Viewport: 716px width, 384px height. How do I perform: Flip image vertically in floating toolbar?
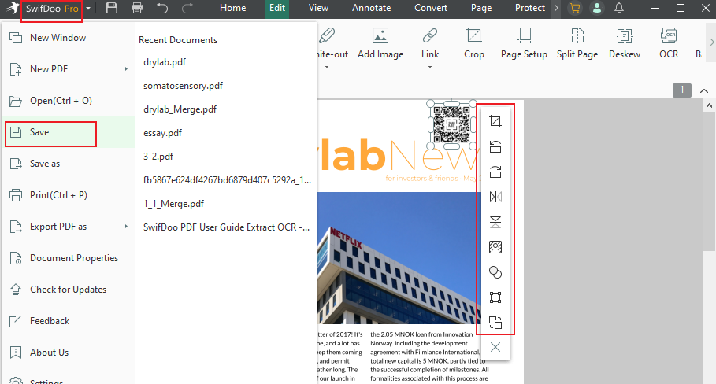[495, 222]
